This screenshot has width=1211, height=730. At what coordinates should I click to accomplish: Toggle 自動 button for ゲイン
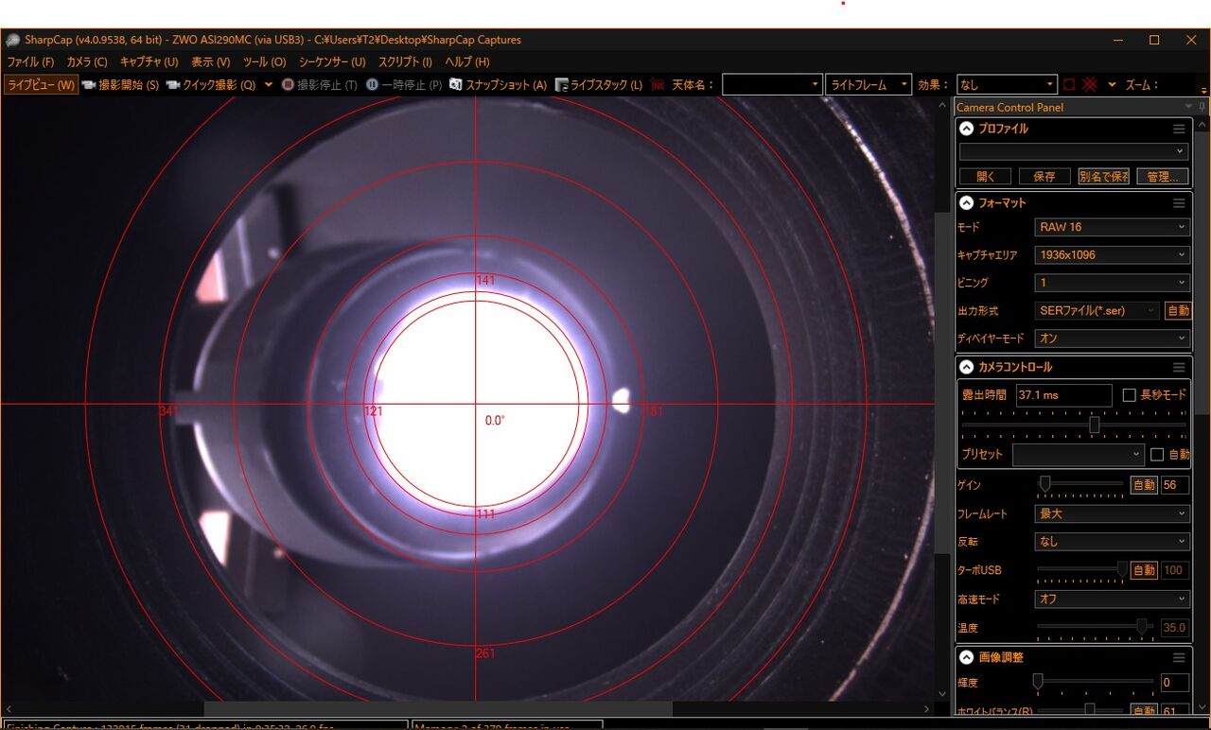click(1144, 485)
